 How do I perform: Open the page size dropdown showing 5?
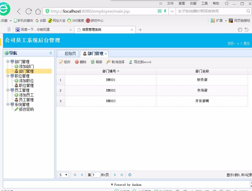coord(63,175)
